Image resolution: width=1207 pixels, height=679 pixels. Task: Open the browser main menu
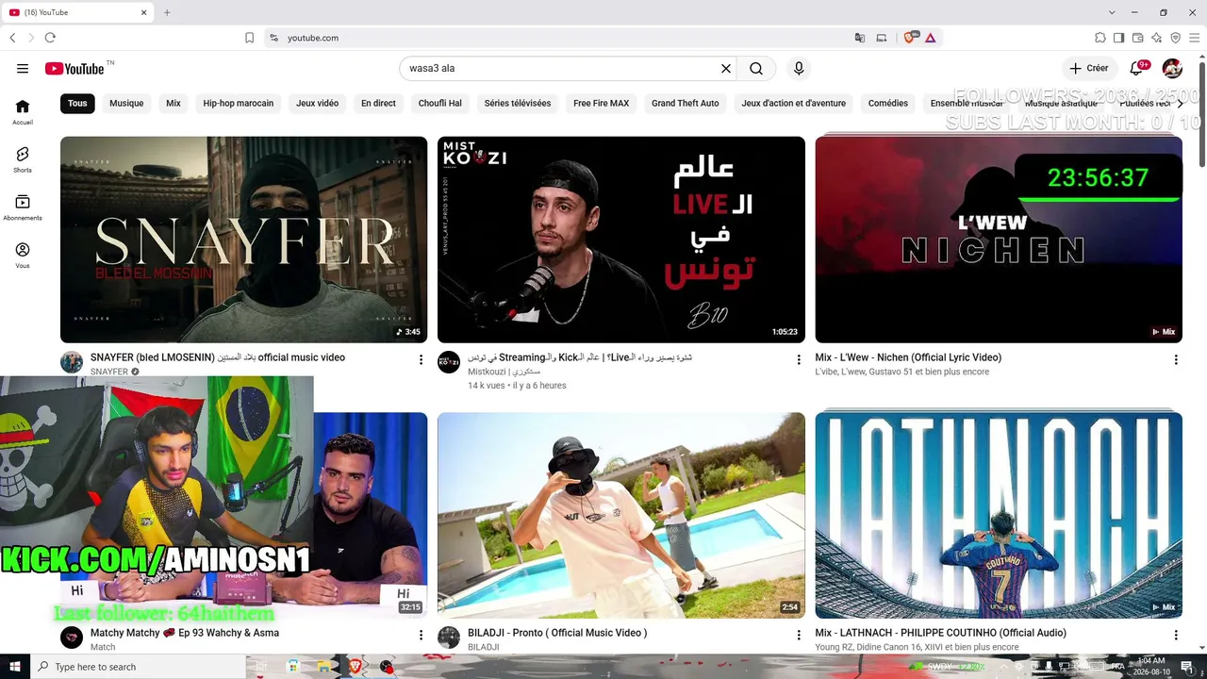coord(1195,38)
